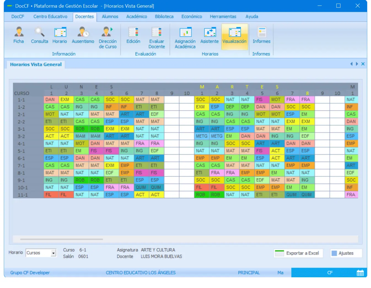The image size is (371, 288).
Task: Open the Consulta magnifier tool
Action: [39, 35]
